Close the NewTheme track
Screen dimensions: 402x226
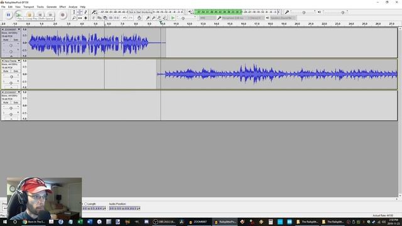[x=3, y=61]
